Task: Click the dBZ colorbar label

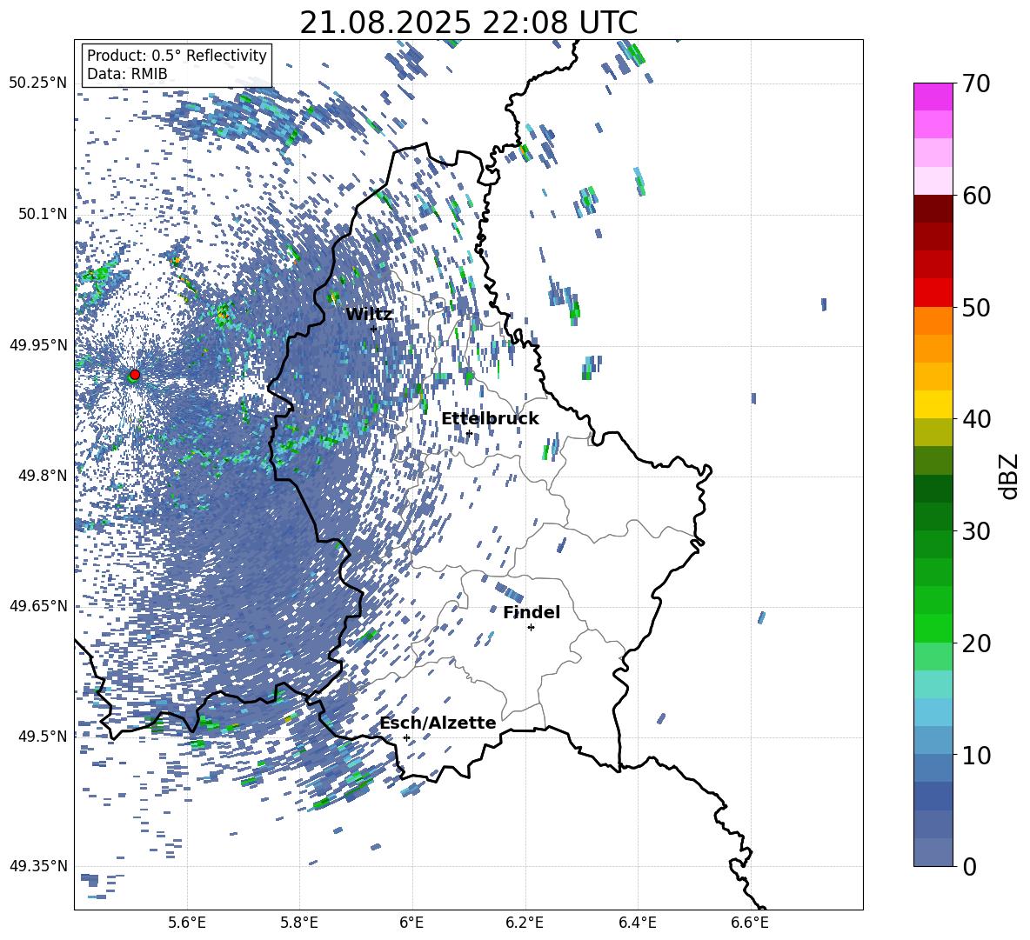Action: pos(1010,476)
